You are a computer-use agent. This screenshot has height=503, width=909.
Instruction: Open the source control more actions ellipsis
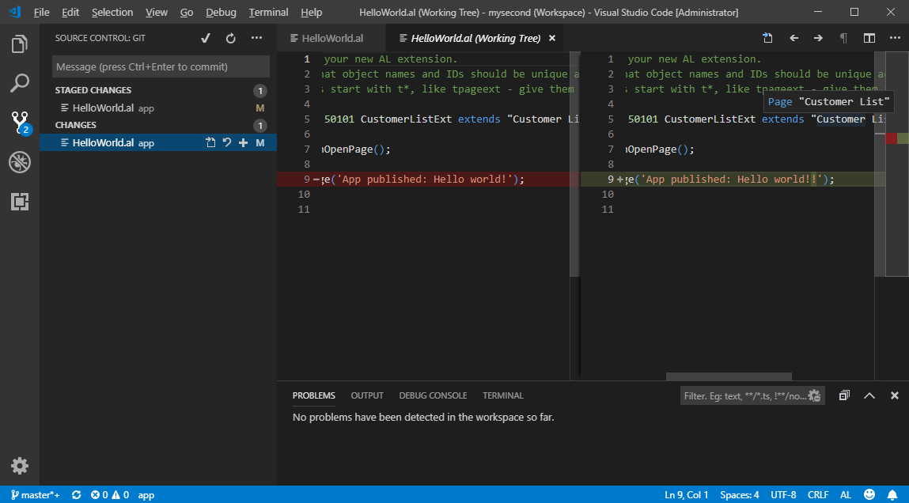pos(256,38)
